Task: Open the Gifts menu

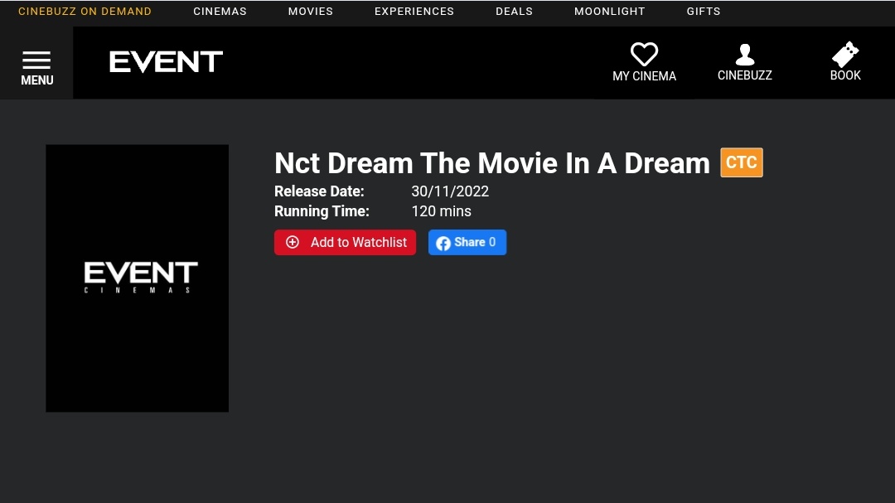Action: pyautogui.click(x=704, y=12)
